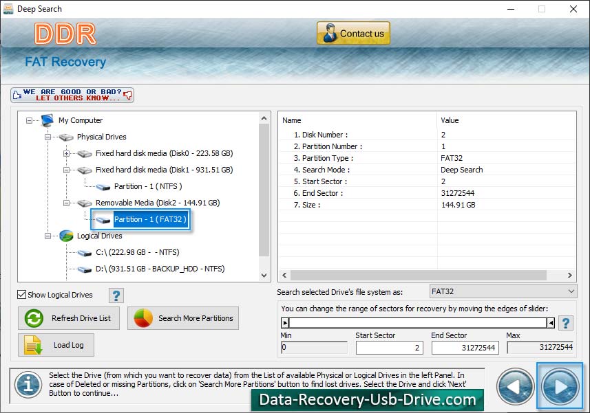
Task: Collapse the Physical Drives node
Action: tap(48, 137)
